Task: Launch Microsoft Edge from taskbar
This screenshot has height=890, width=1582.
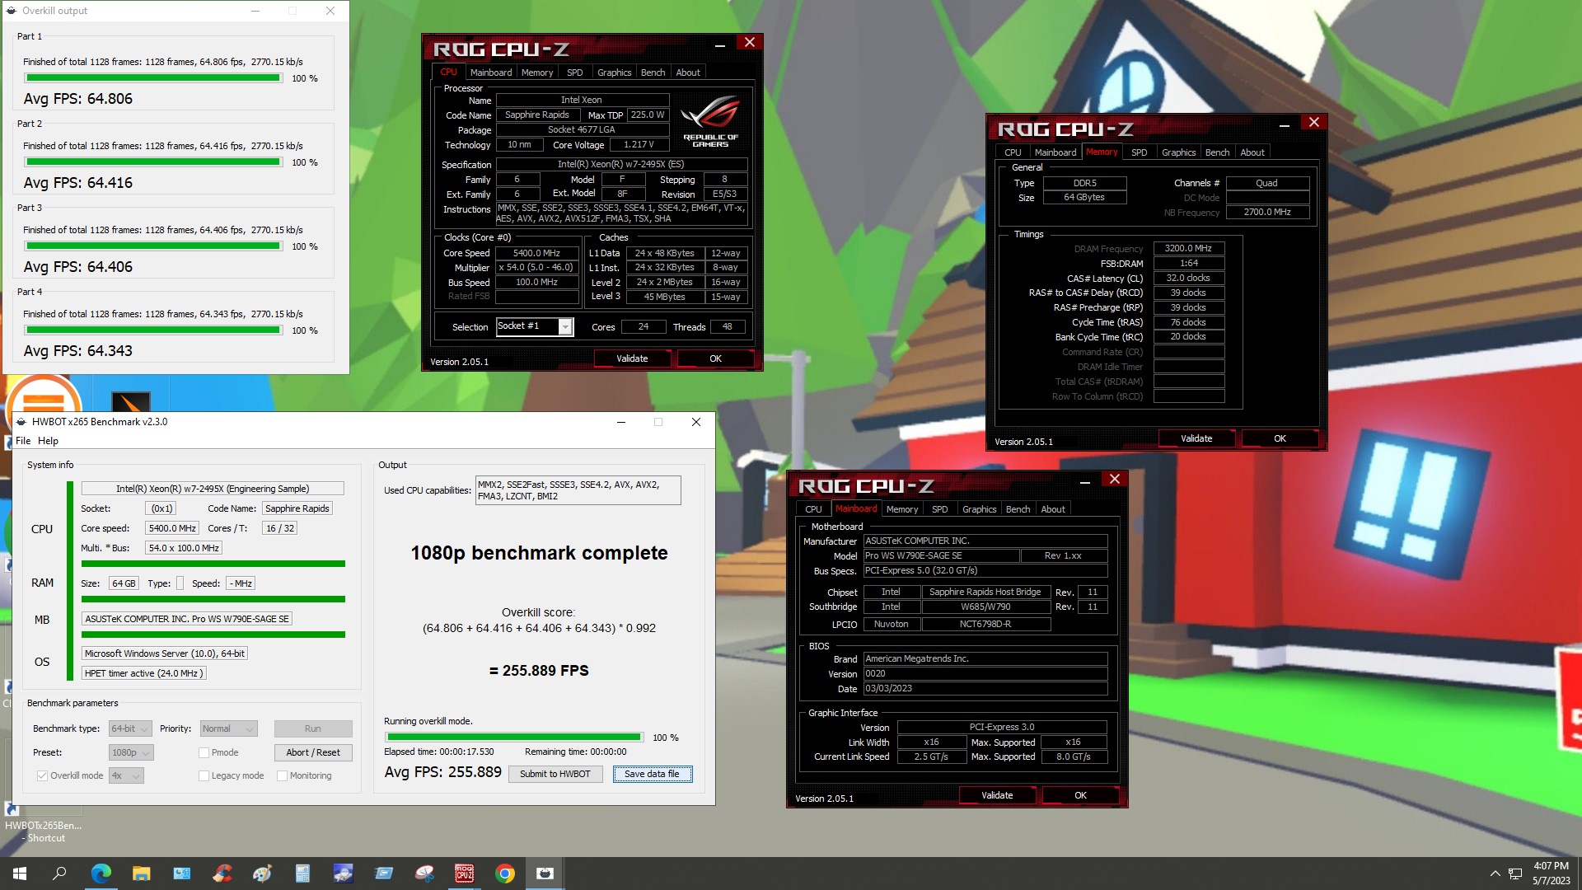Action: (x=101, y=874)
